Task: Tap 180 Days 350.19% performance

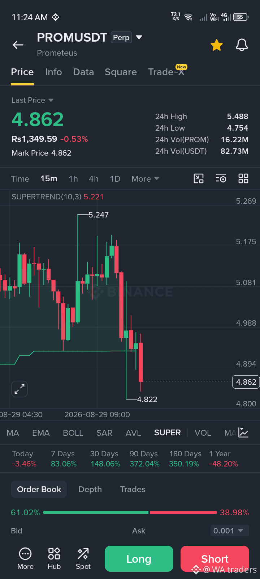Action: coord(185,459)
